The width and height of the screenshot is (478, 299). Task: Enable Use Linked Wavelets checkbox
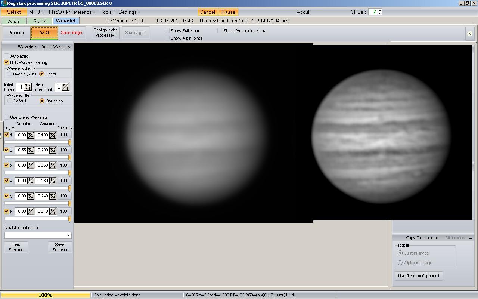(7, 117)
